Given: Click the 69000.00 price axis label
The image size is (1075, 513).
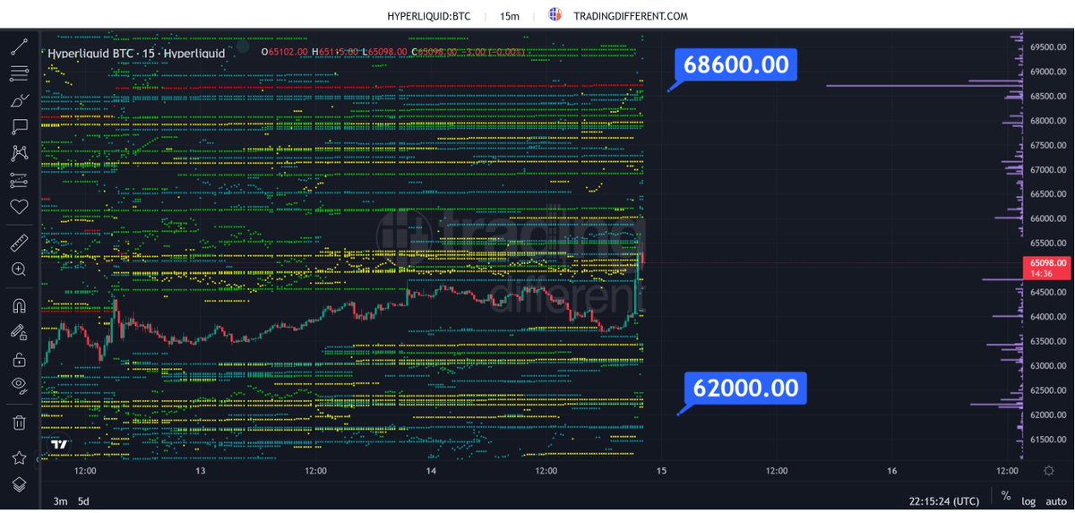Looking at the screenshot, I should (x=1048, y=72).
